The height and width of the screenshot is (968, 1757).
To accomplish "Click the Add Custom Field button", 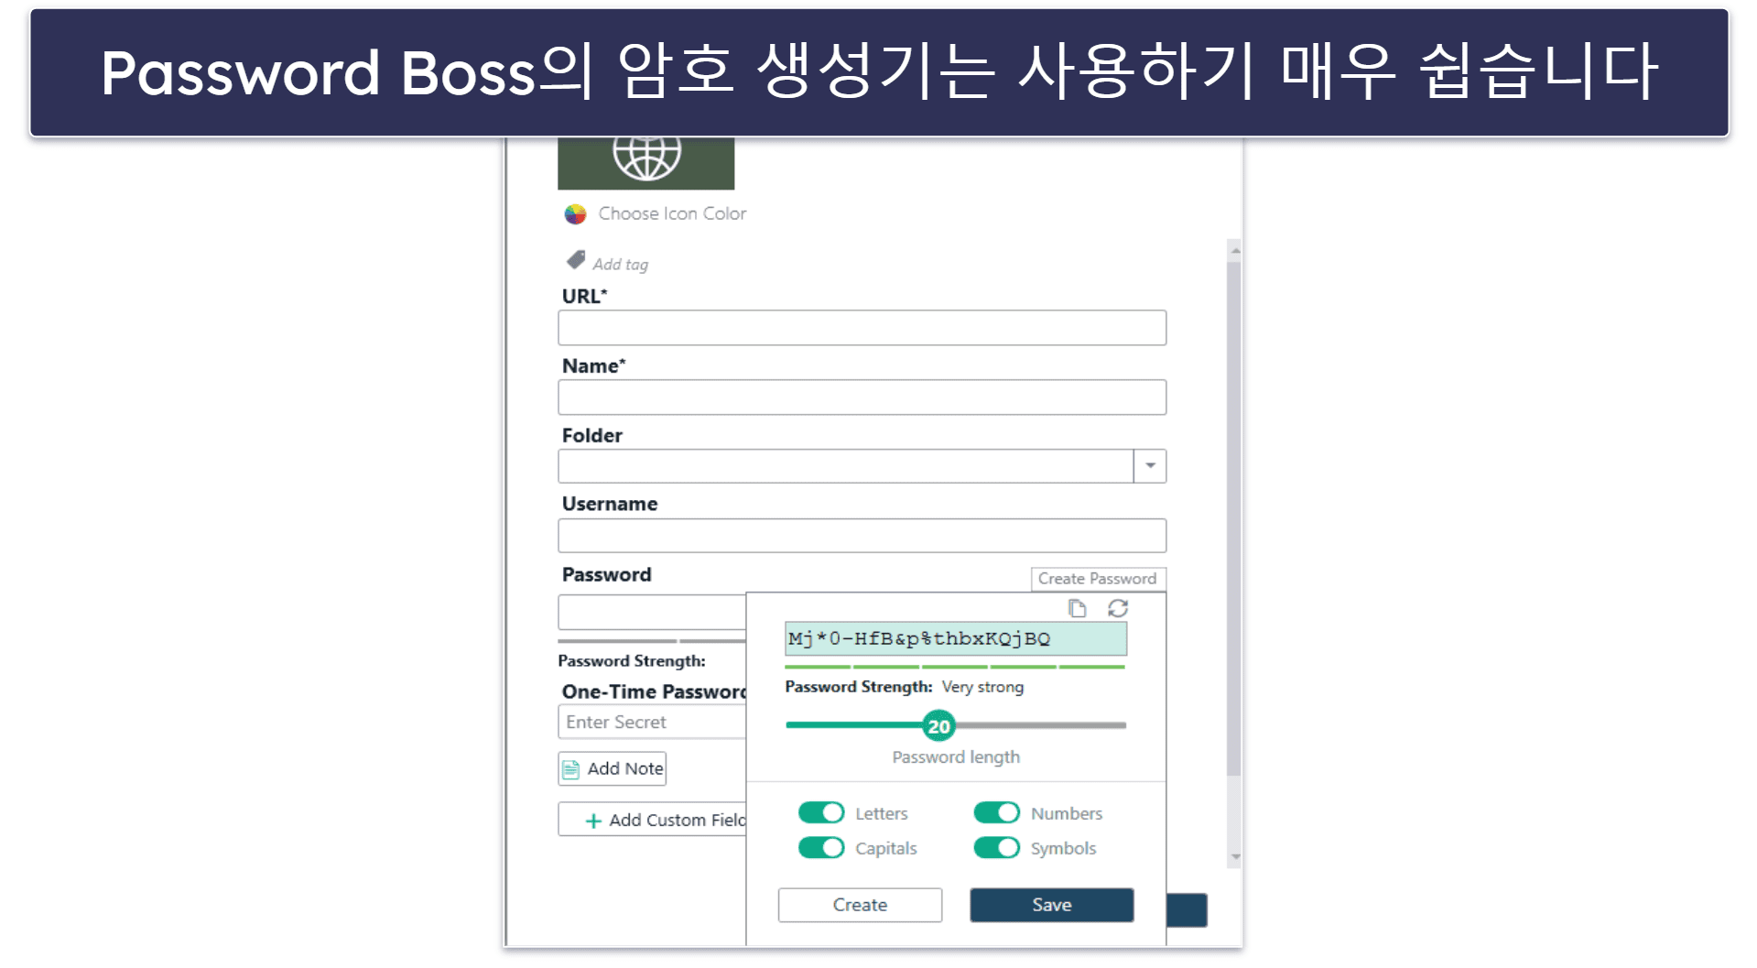I will (652, 820).
